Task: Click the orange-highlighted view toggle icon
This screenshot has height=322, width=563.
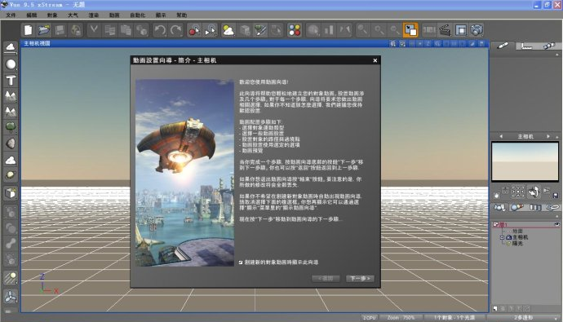Action: (x=410, y=30)
